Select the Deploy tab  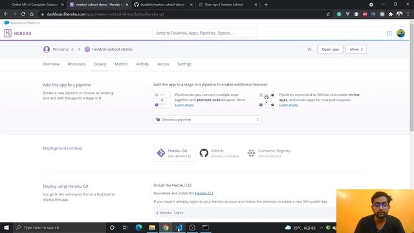(x=100, y=64)
